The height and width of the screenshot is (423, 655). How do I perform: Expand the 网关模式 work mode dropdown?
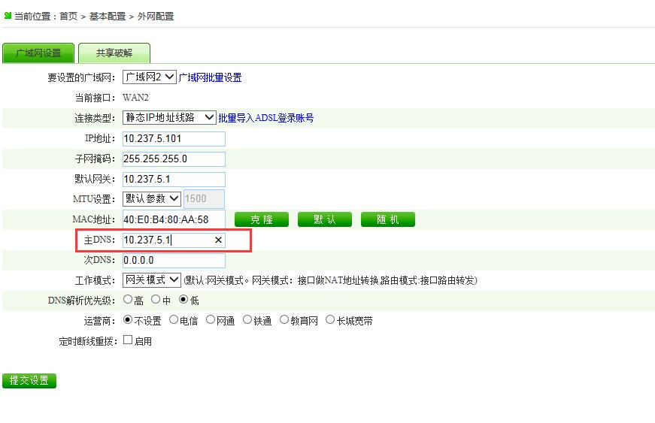click(x=151, y=280)
